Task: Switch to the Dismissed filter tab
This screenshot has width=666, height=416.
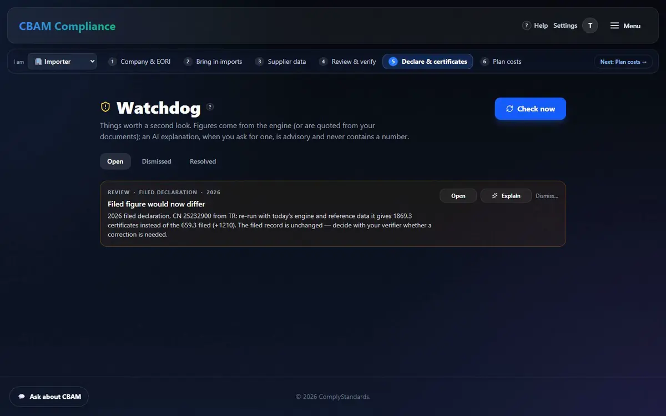Action: [157, 161]
